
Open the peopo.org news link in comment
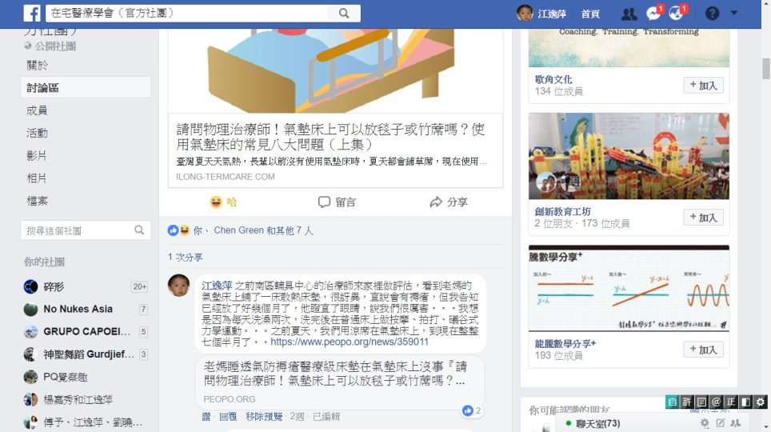point(350,342)
